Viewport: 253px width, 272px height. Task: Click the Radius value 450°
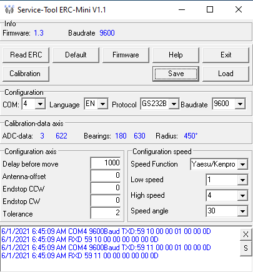point(191,136)
